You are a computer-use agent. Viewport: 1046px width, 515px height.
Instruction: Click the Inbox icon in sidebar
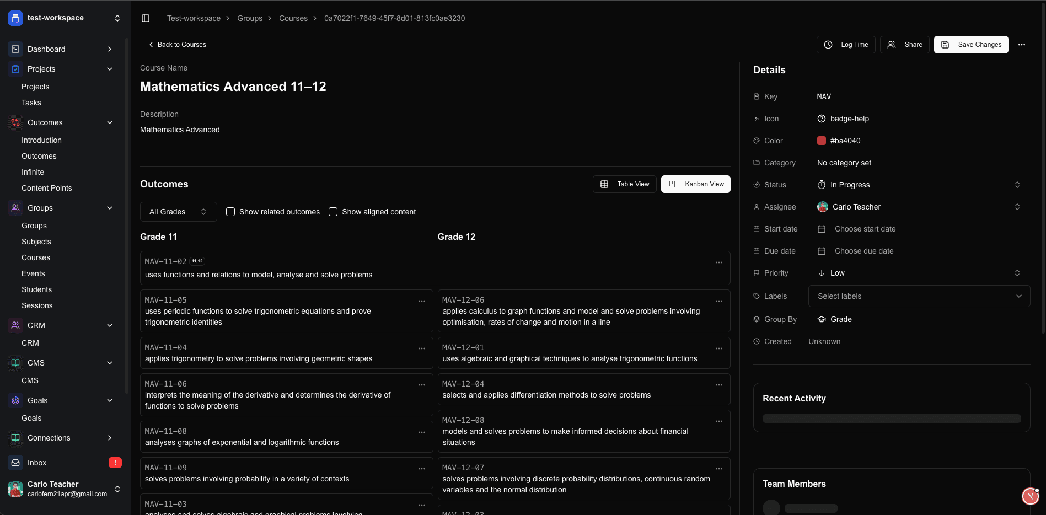(x=15, y=463)
